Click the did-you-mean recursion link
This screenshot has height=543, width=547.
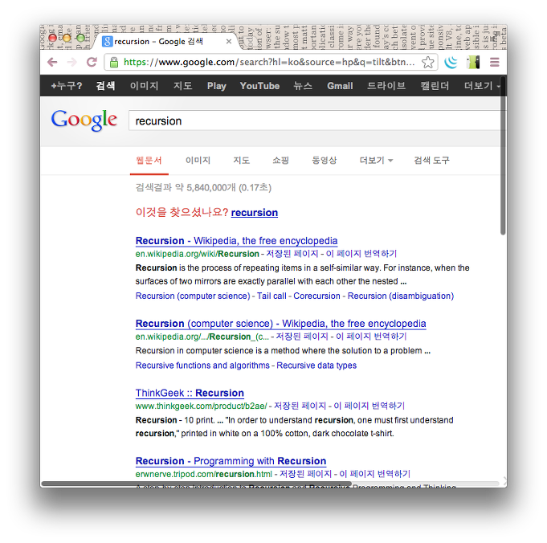[x=255, y=213]
